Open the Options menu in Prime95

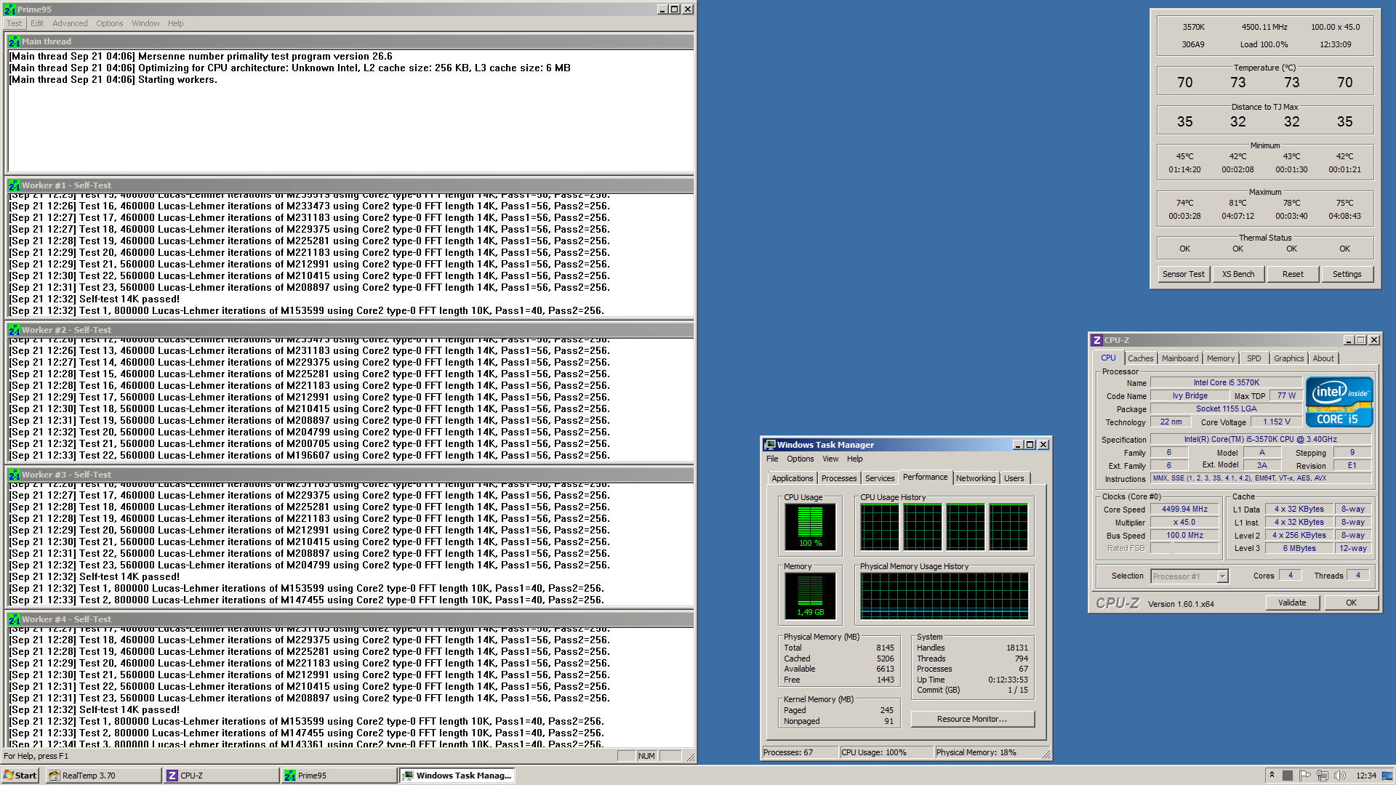tap(110, 23)
